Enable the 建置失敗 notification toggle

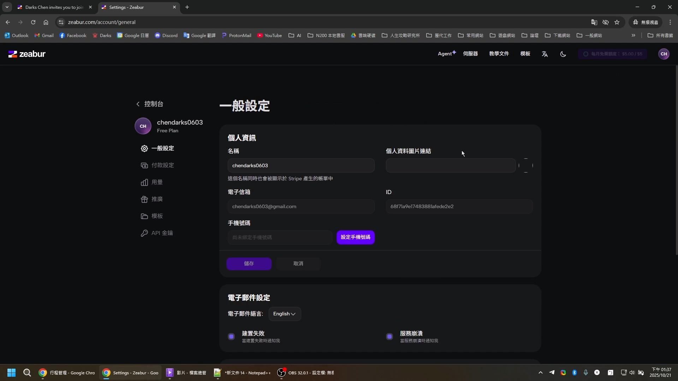tap(231, 337)
